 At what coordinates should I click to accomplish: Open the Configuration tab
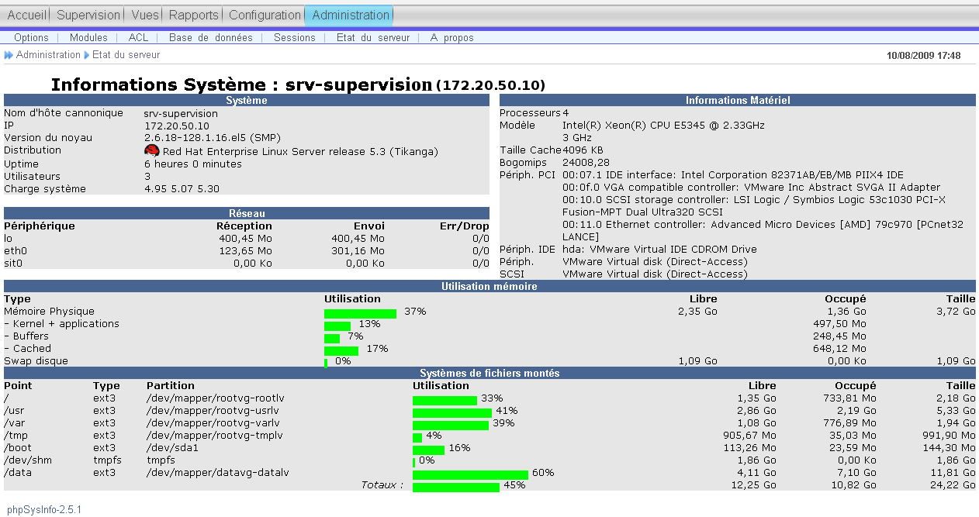tap(265, 15)
